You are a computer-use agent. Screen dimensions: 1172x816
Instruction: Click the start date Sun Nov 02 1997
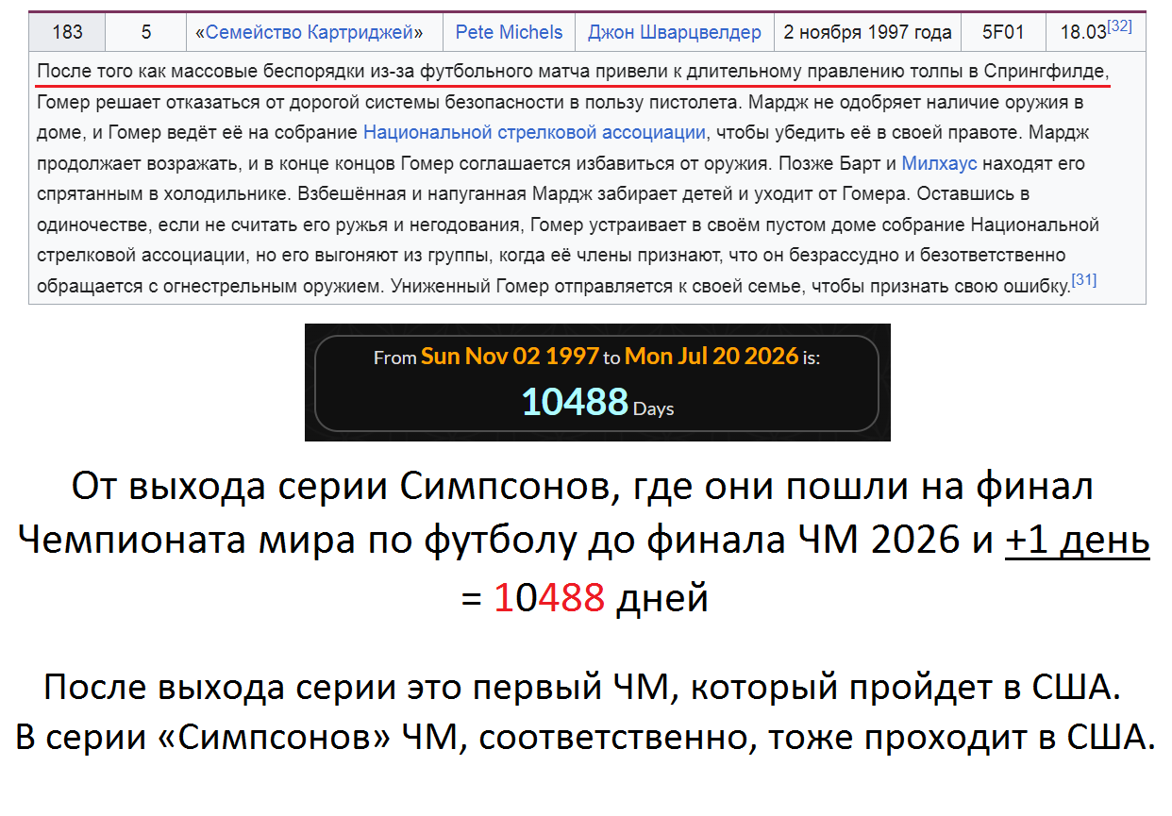coord(510,357)
